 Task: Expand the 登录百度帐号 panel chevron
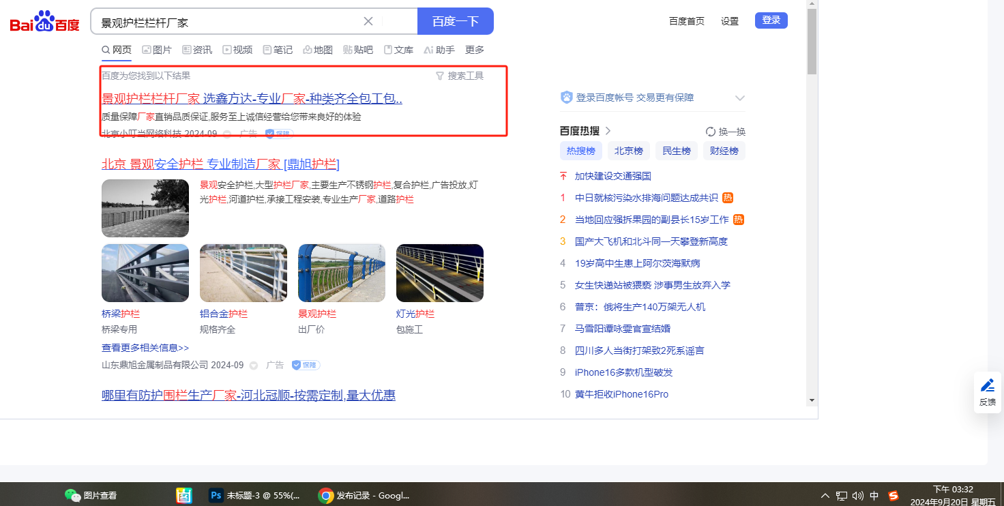click(740, 98)
